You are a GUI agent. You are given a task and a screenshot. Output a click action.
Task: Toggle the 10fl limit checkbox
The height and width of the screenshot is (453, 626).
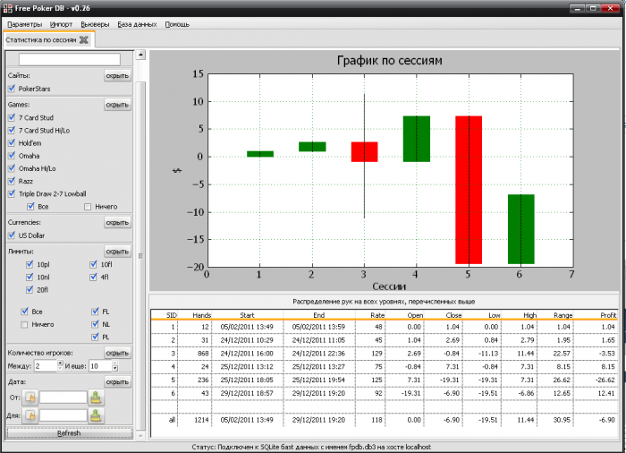(x=93, y=264)
